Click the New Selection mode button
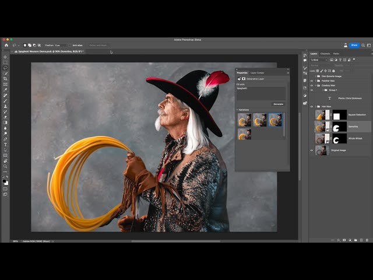This screenshot has width=373, height=280. point(24,45)
